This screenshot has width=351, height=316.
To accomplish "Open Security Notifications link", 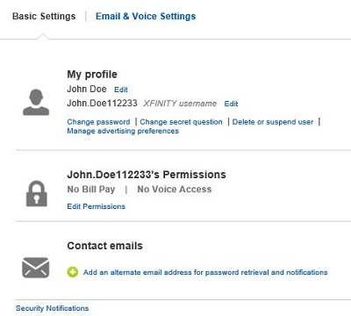I will [x=52, y=308].
